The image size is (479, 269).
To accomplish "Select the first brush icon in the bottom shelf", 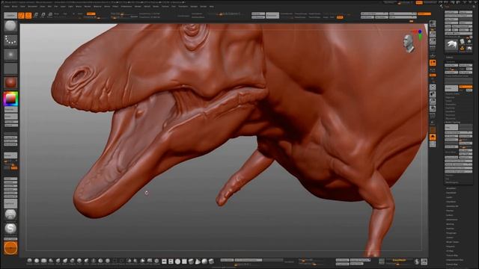I will click(x=29, y=261).
